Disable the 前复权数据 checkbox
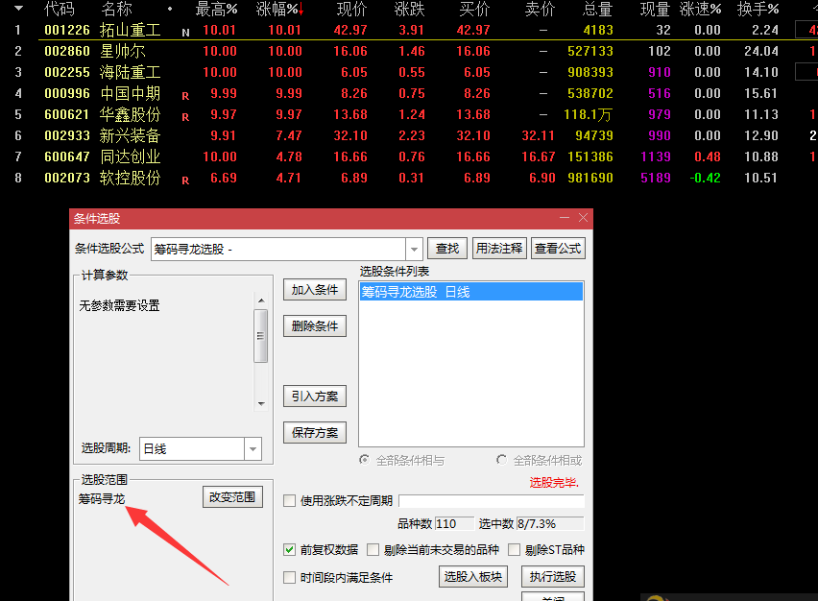818x601 pixels. (x=290, y=549)
